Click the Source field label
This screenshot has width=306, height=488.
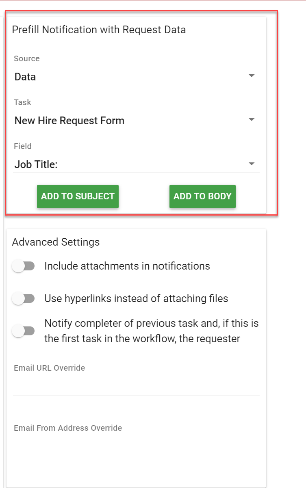coord(27,58)
